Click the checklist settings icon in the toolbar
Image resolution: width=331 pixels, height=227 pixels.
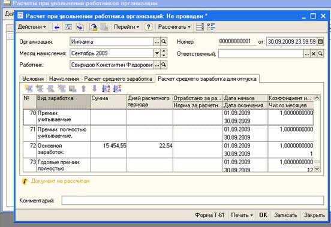211,27
